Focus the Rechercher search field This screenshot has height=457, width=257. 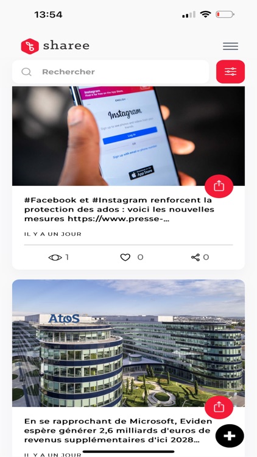111,72
